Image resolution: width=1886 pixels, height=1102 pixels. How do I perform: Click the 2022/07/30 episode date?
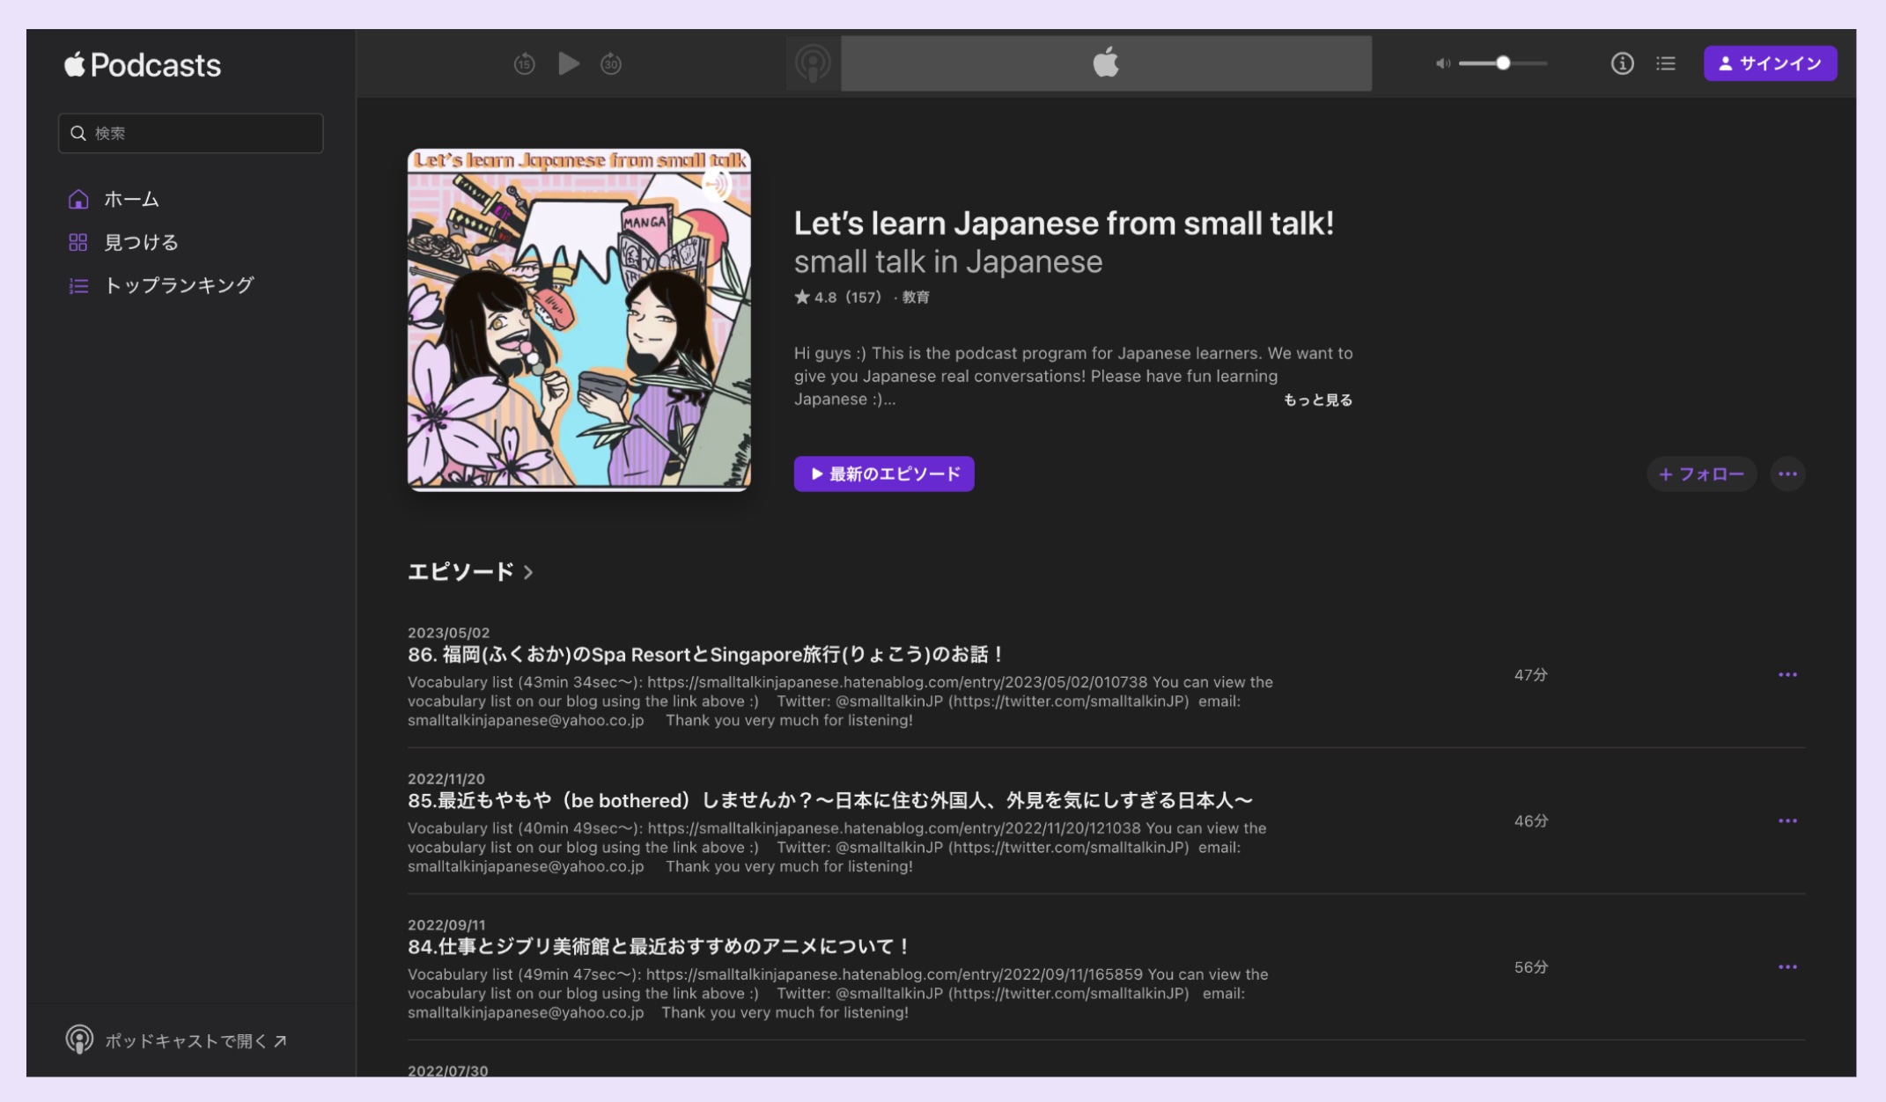coord(447,1070)
